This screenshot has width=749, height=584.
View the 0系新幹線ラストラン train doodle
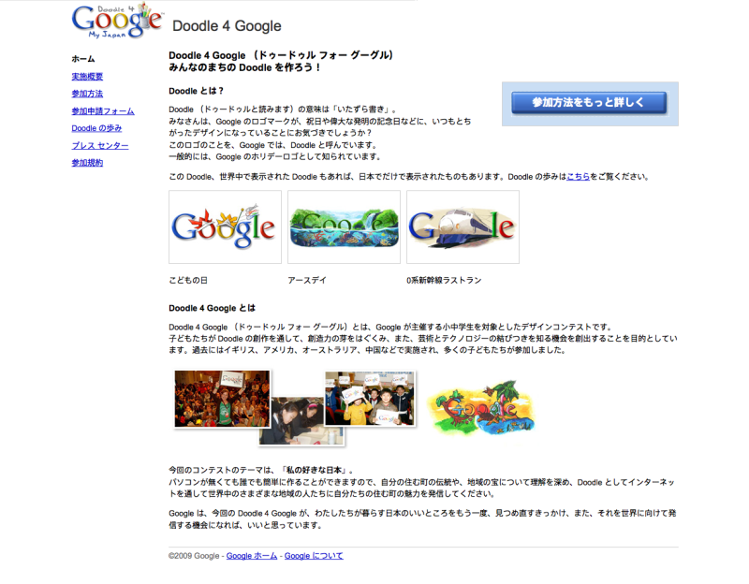(463, 226)
